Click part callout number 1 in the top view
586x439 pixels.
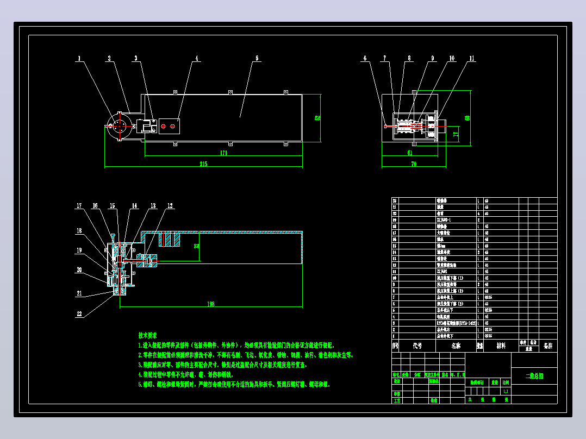pos(79,58)
